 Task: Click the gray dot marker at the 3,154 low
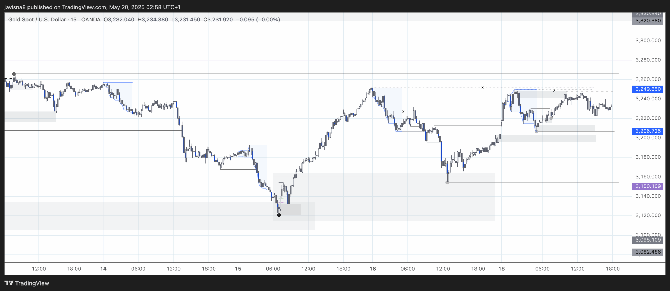447,182
